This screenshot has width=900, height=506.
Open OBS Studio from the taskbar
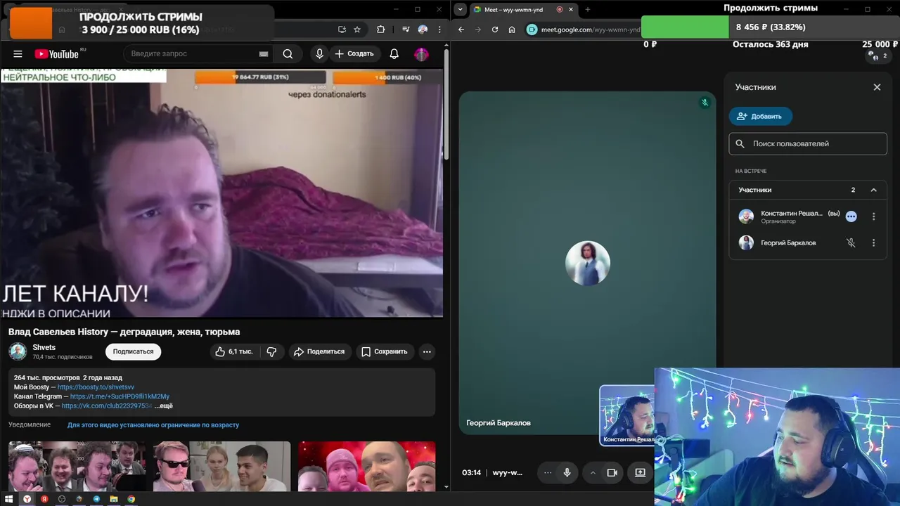pyautogui.click(x=62, y=499)
